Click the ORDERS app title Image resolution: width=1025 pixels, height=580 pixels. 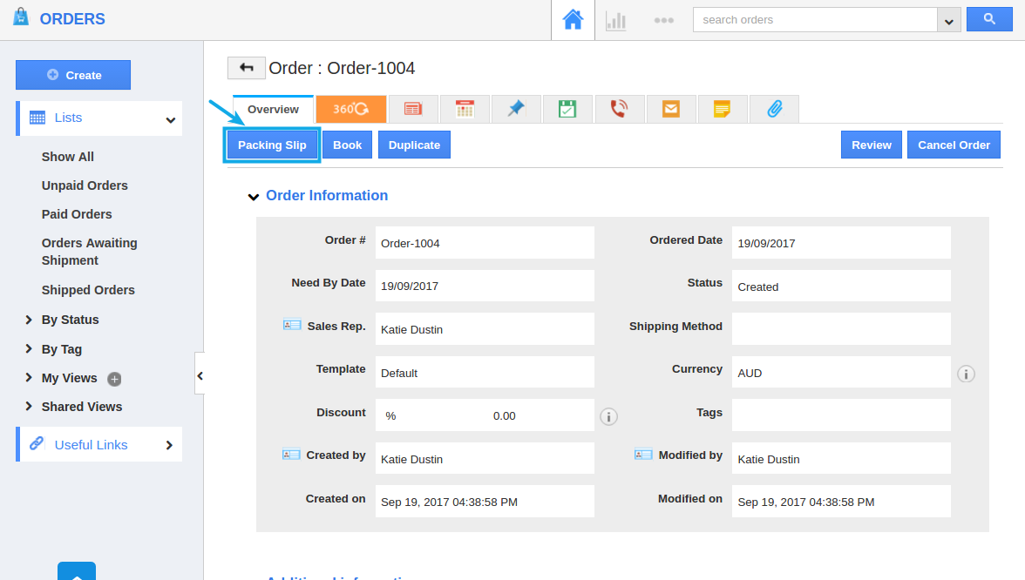pyautogui.click(x=72, y=19)
